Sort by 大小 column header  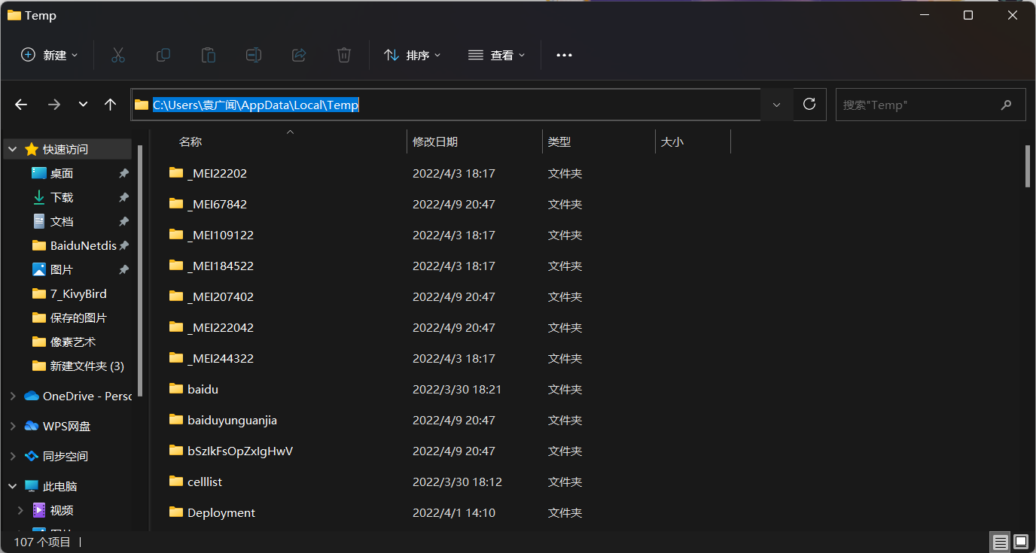click(x=672, y=141)
